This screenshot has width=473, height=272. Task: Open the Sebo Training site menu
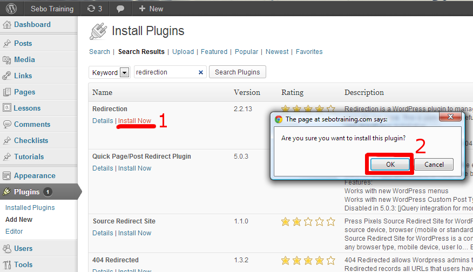click(x=52, y=9)
